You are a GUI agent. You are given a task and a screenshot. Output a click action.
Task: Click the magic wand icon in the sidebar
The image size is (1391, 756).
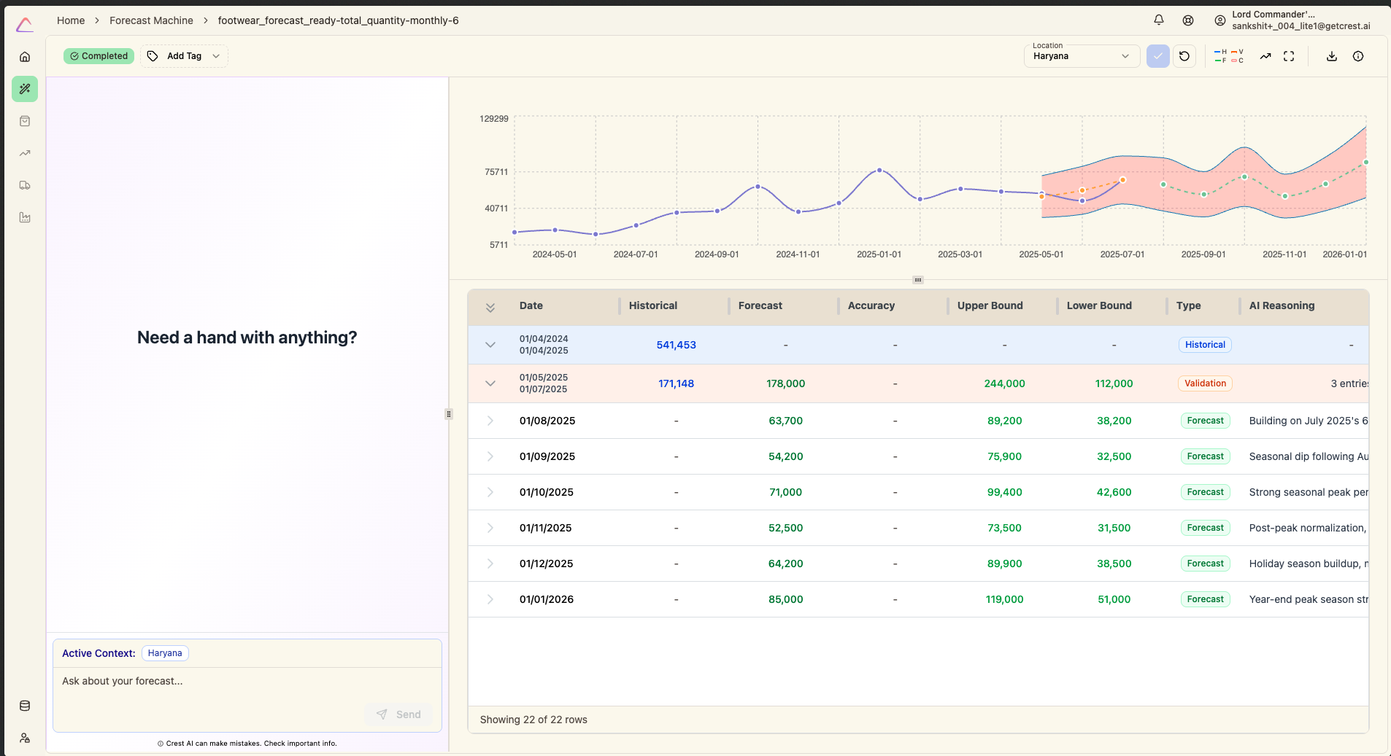[25, 89]
